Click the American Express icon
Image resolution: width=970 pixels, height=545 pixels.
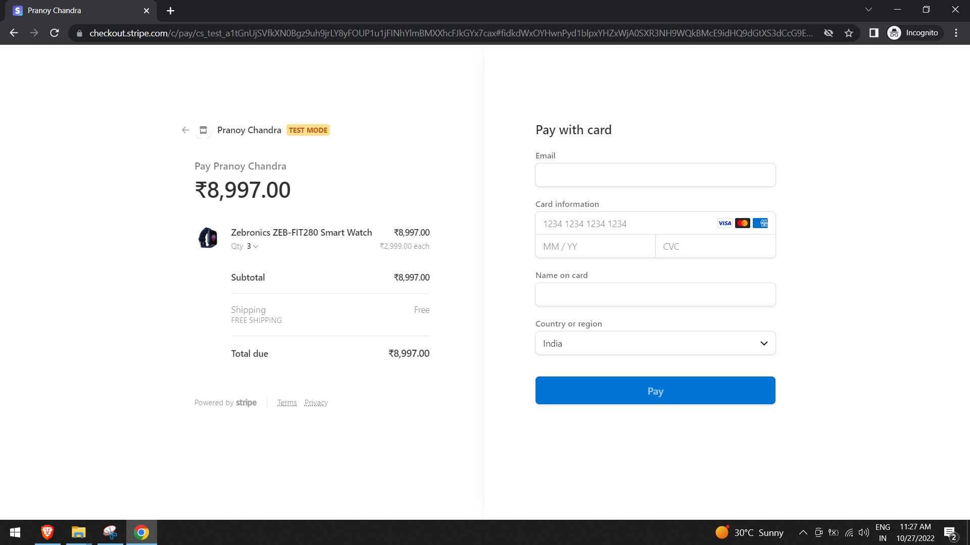coord(760,223)
